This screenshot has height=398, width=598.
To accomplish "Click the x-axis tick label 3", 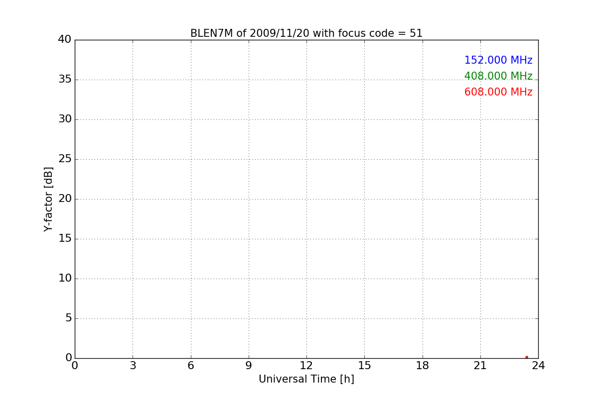I will pos(133,366).
